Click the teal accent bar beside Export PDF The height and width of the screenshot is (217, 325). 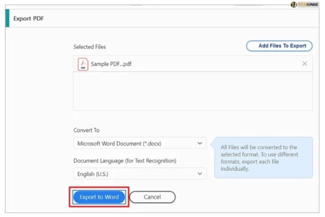pos(7,18)
